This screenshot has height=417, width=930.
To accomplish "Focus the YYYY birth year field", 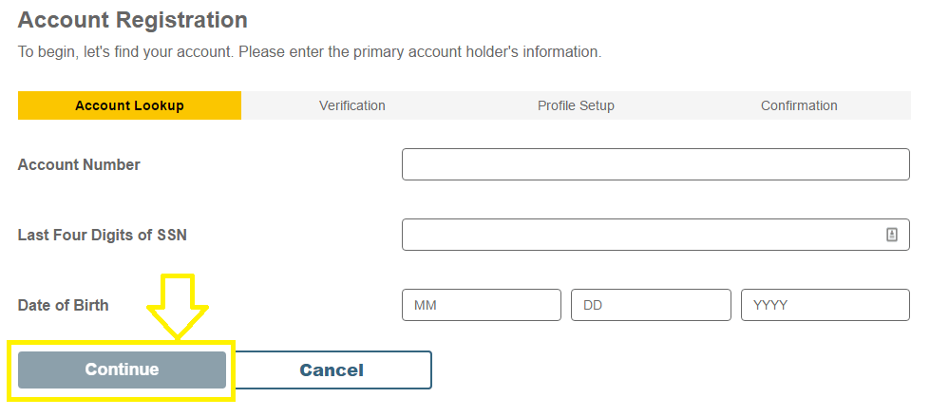I will (825, 306).
